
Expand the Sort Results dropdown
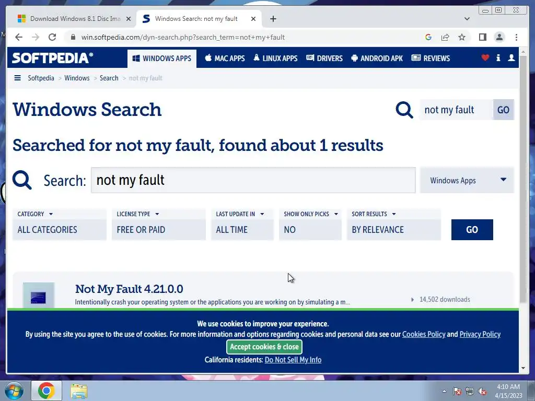[x=374, y=214]
